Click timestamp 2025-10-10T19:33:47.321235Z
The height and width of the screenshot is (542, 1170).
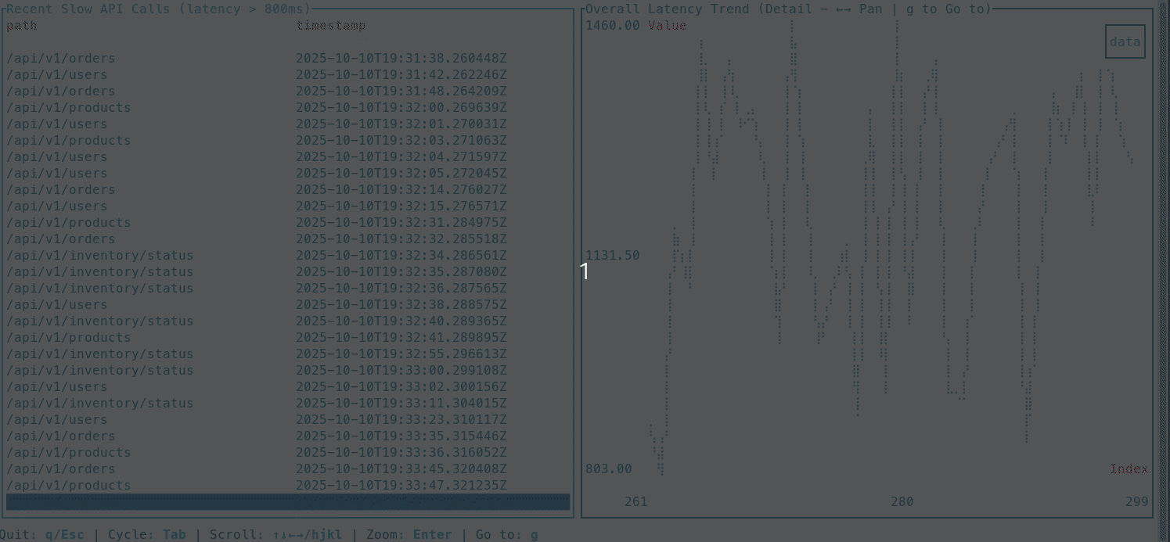pyautogui.click(x=401, y=486)
